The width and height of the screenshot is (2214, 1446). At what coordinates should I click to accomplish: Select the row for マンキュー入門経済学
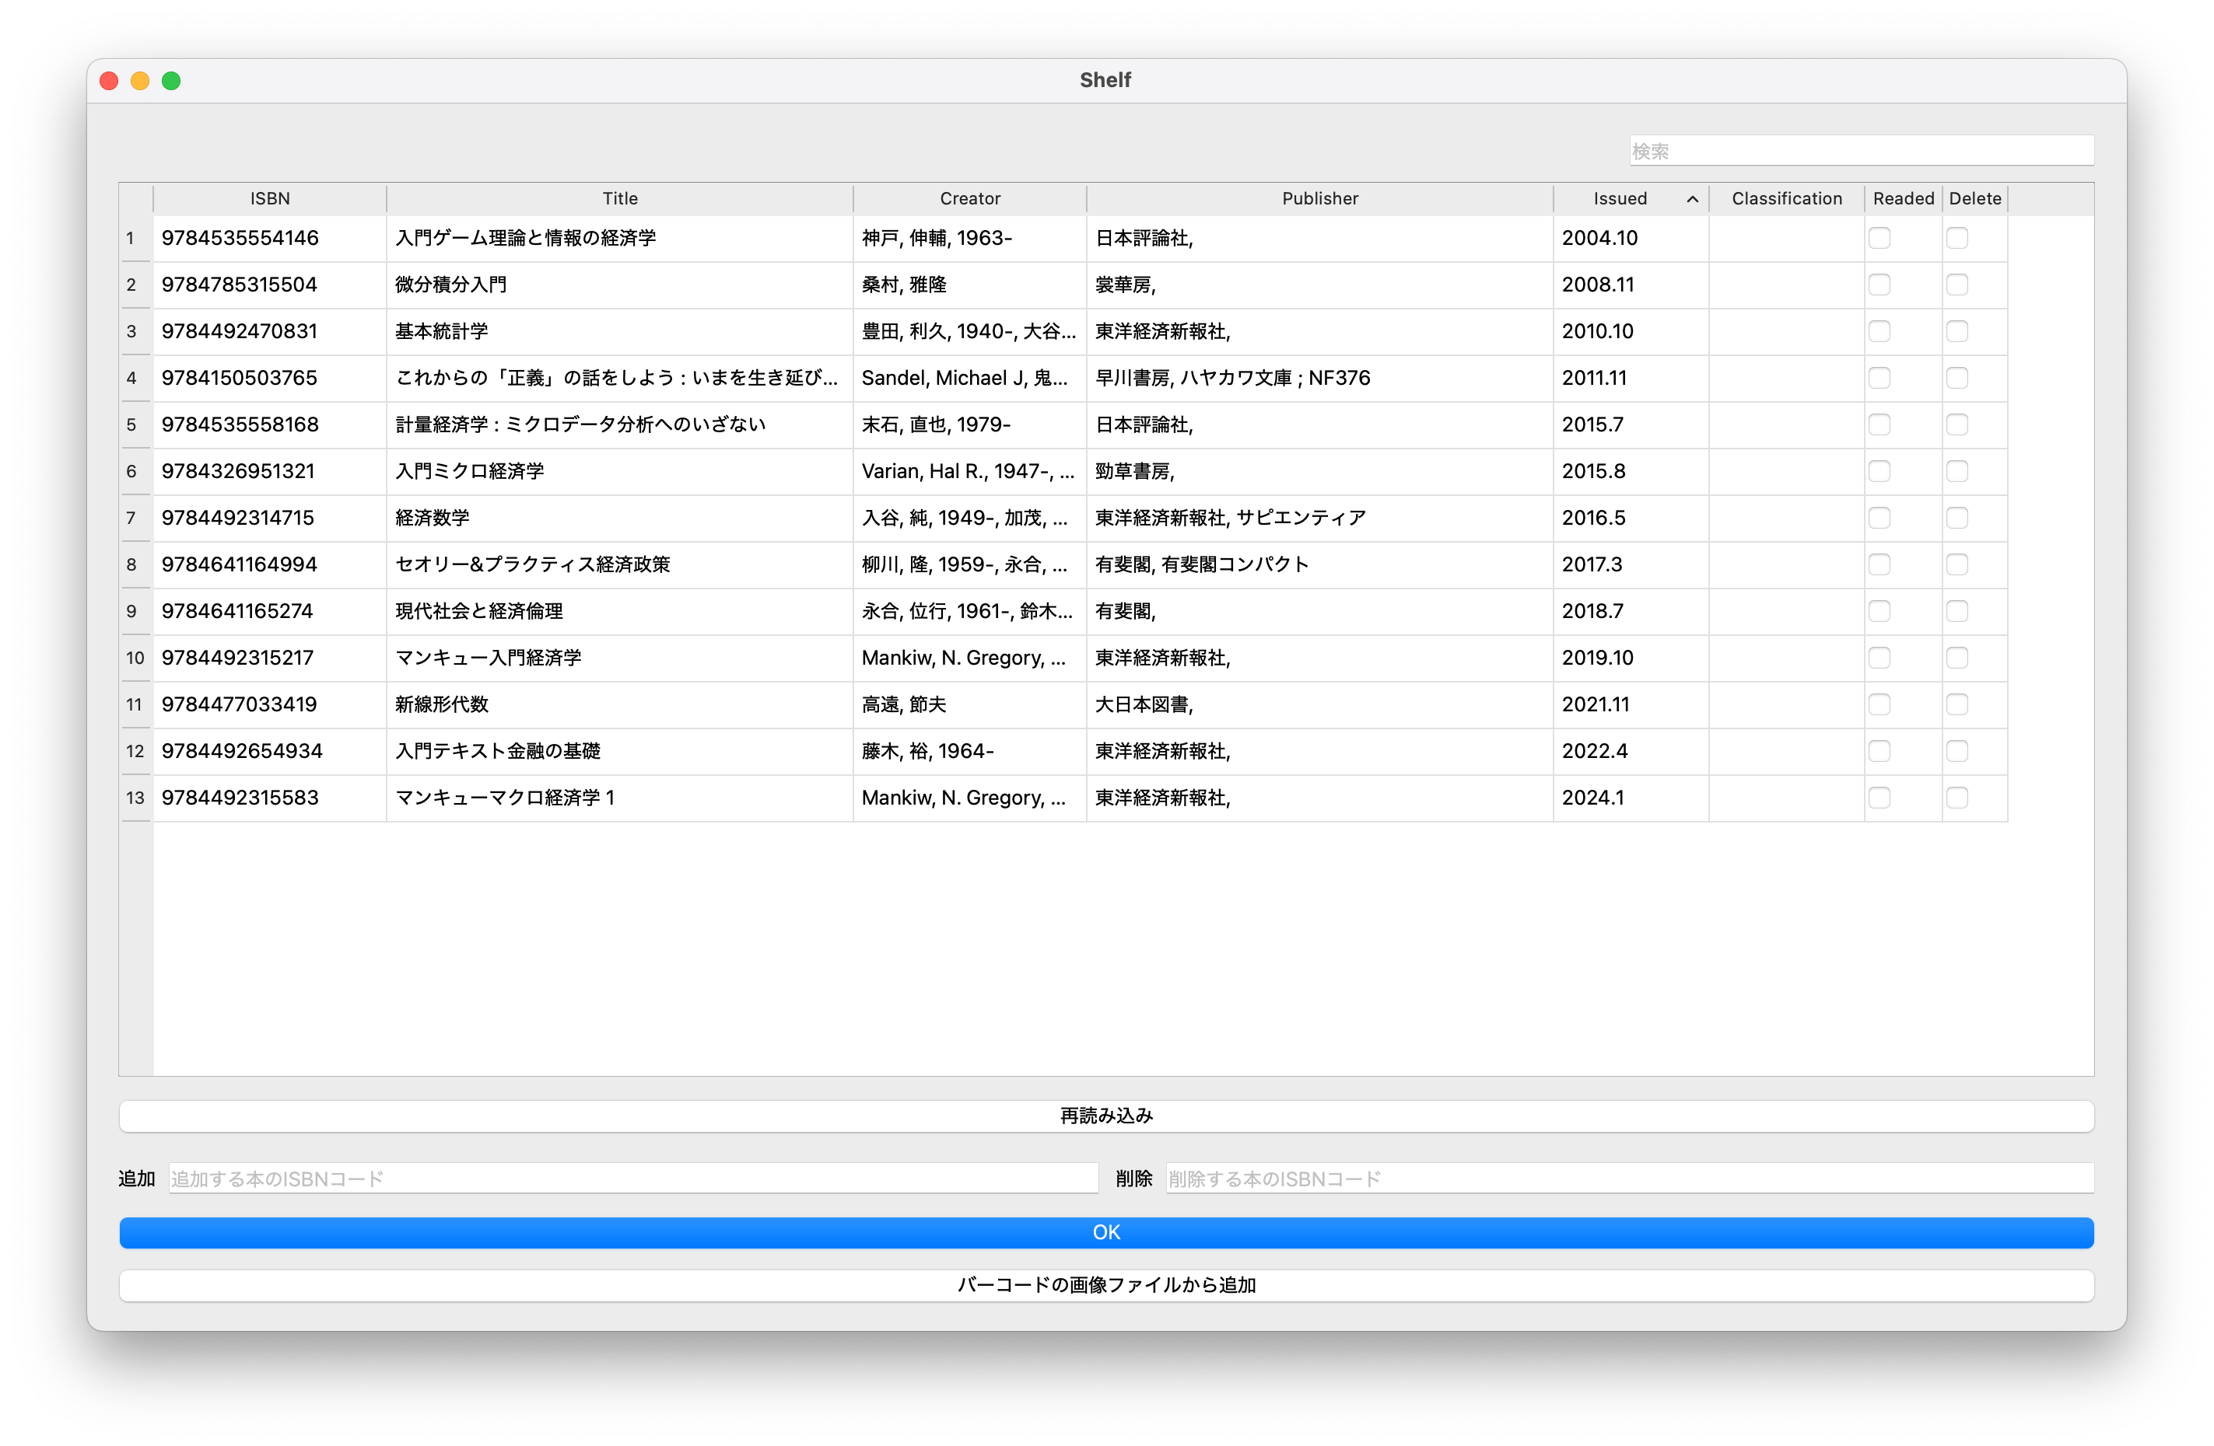618,658
